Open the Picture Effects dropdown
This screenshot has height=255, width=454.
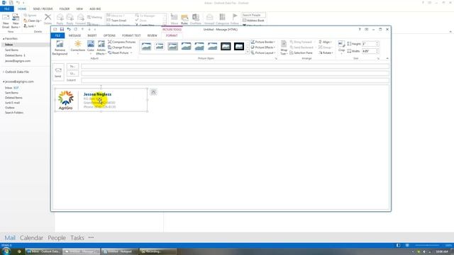point(263,47)
